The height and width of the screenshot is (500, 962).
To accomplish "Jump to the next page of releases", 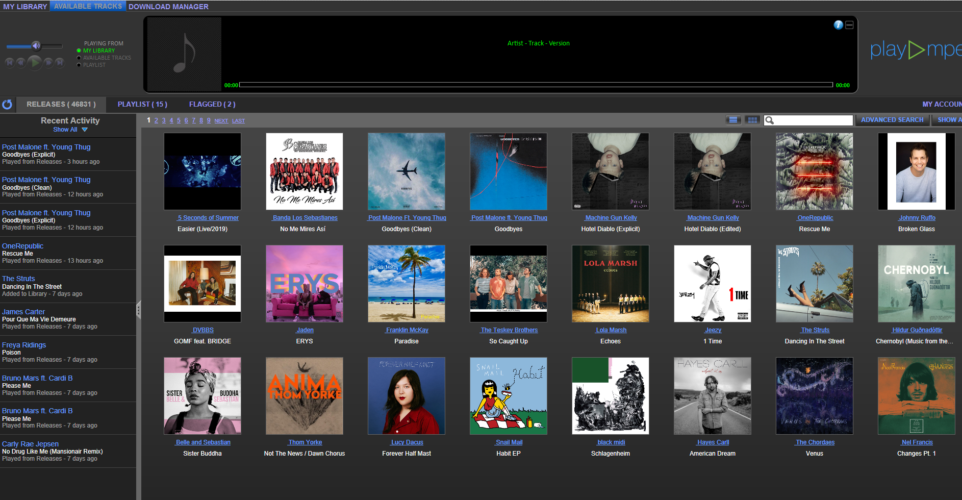I will tap(221, 121).
